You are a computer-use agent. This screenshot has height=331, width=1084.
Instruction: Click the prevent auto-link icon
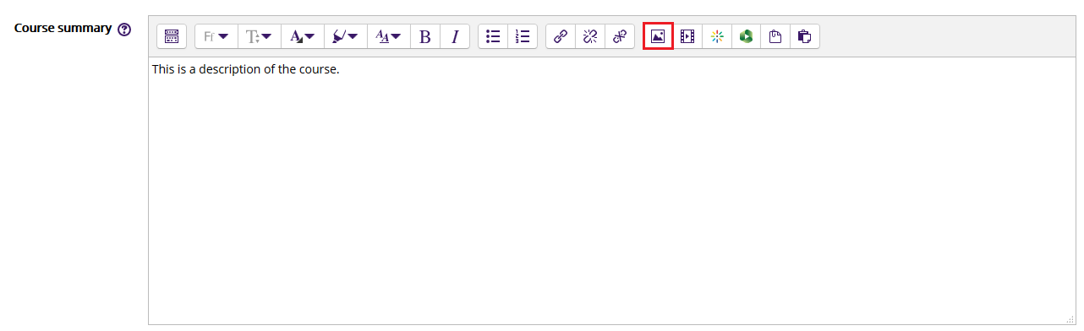(x=620, y=36)
